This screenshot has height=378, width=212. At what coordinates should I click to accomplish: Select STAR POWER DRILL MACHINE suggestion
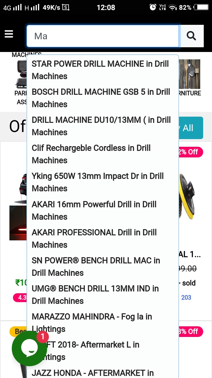tap(100, 70)
